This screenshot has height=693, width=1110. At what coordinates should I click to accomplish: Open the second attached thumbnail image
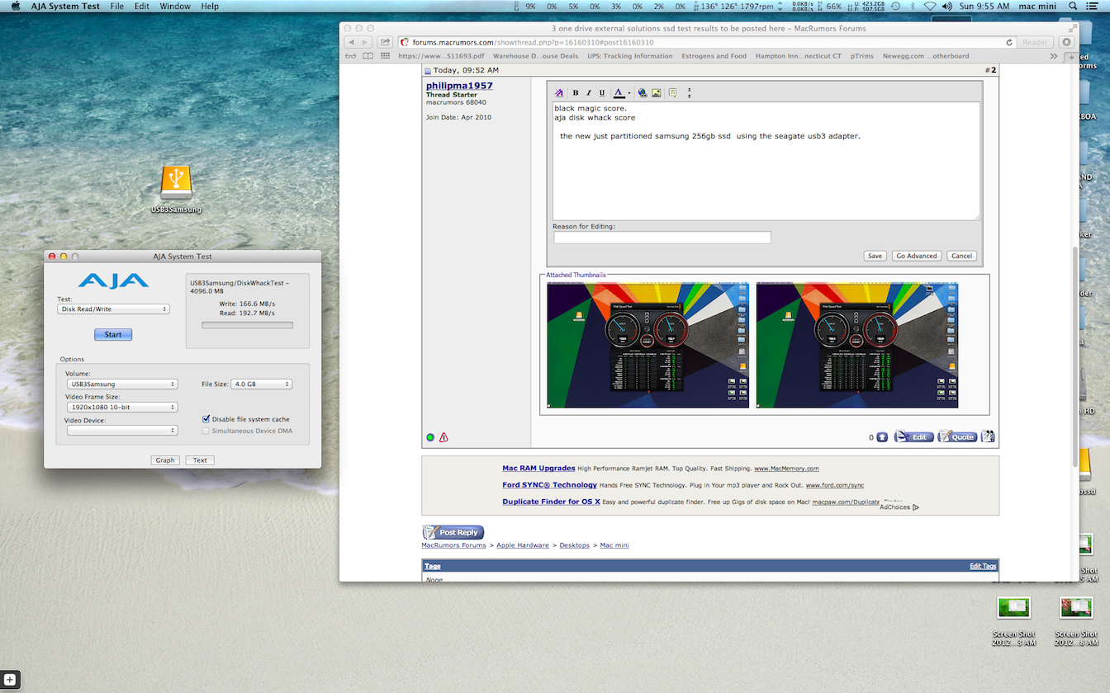pos(857,345)
